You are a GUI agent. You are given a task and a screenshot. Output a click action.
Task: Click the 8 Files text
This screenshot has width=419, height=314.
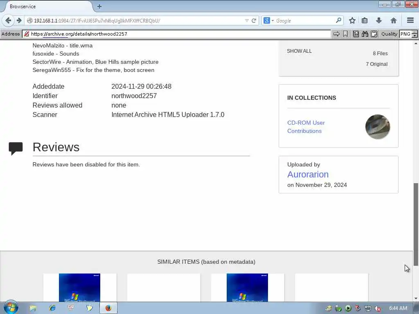click(380, 54)
